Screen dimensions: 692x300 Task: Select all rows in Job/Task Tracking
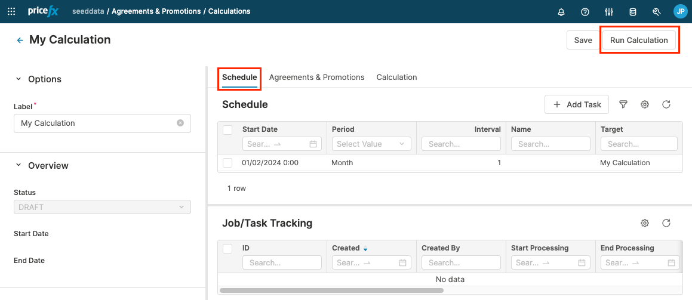point(227,249)
